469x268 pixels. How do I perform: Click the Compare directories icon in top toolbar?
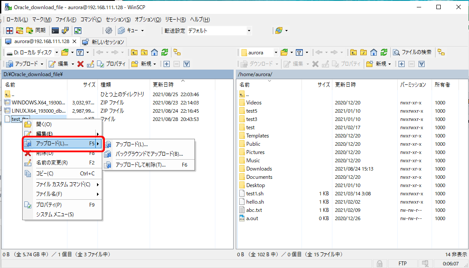(x=10, y=30)
